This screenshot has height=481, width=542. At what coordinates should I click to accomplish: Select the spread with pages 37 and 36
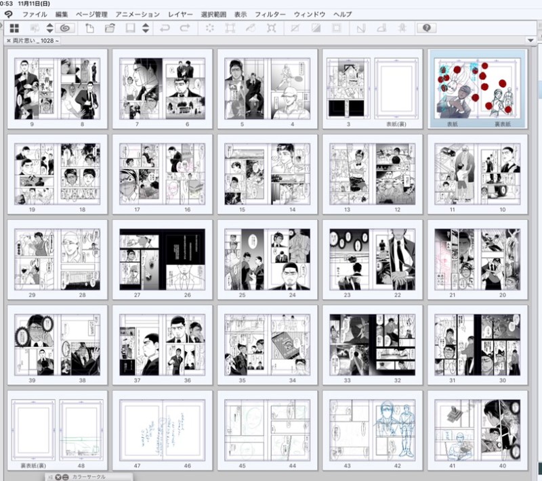coord(163,345)
